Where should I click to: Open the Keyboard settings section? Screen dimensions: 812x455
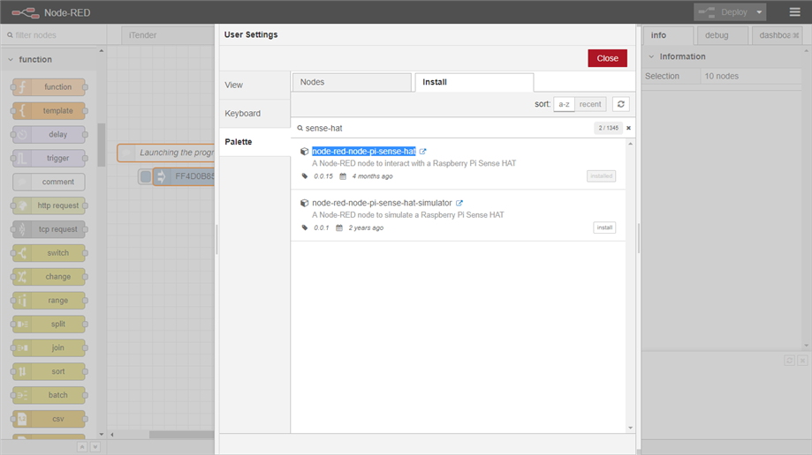pos(243,114)
